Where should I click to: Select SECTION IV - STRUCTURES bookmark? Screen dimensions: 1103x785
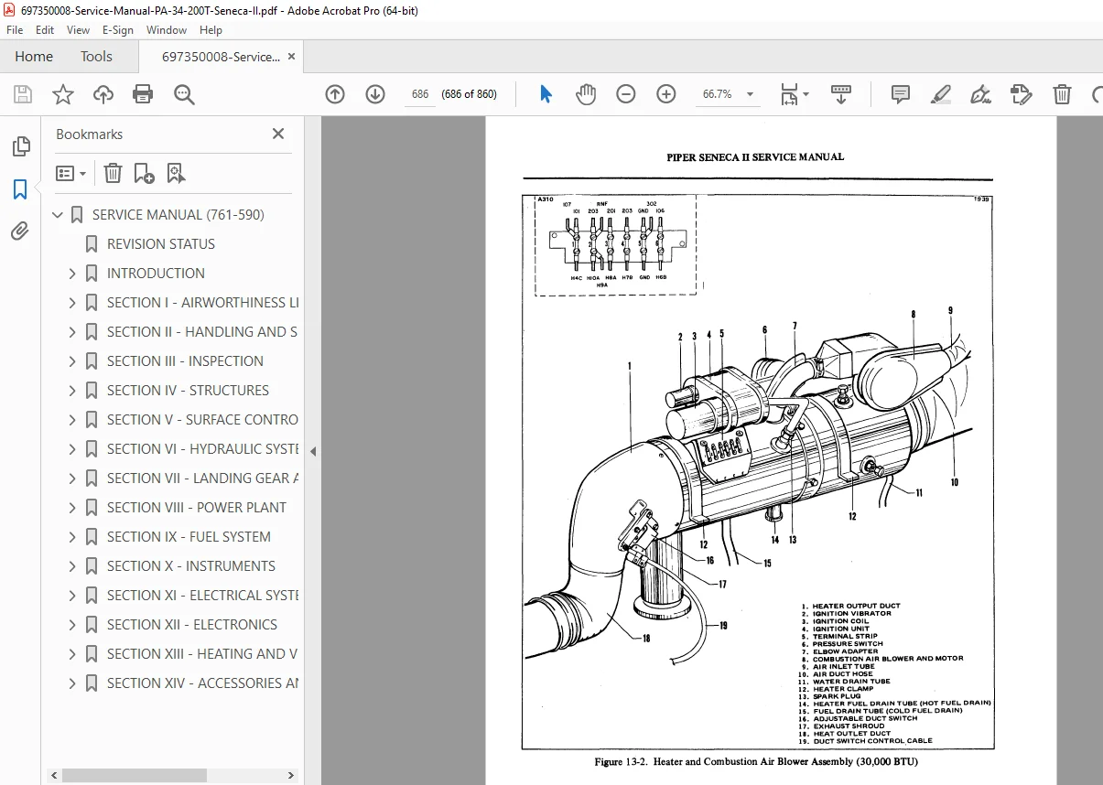point(188,391)
